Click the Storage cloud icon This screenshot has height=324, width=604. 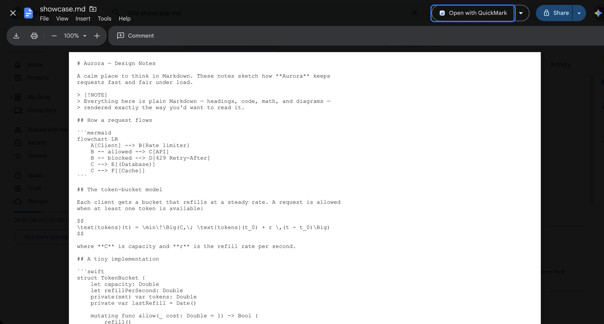[x=18, y=201]
